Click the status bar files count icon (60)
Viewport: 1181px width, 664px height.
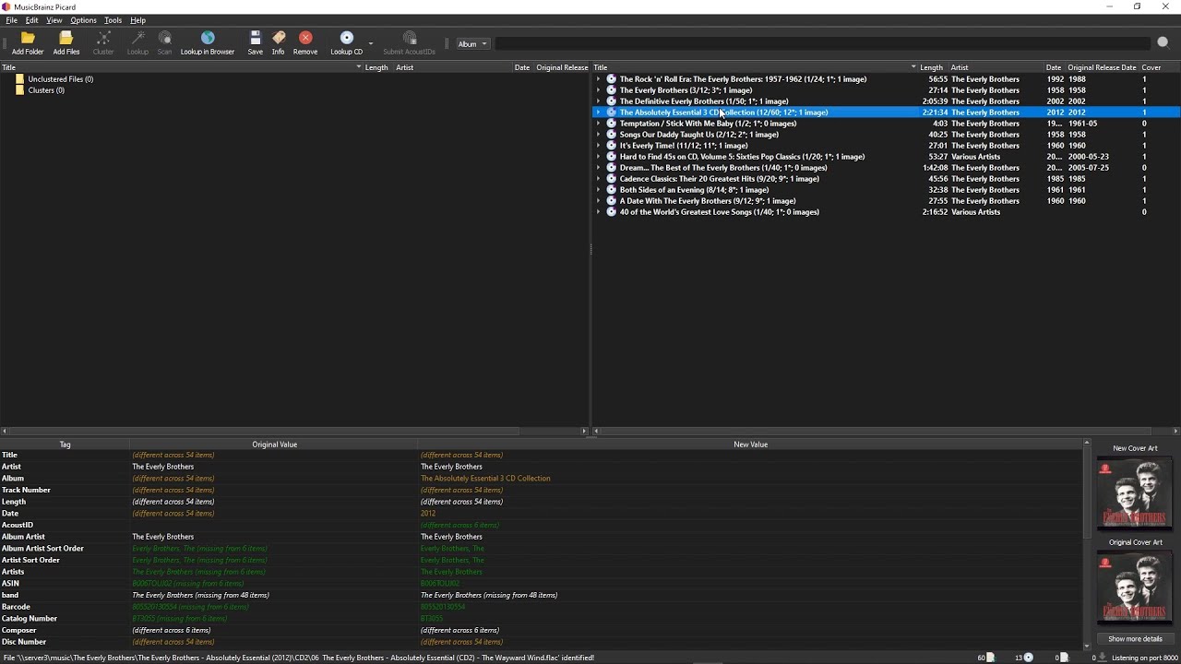[990, 658]
